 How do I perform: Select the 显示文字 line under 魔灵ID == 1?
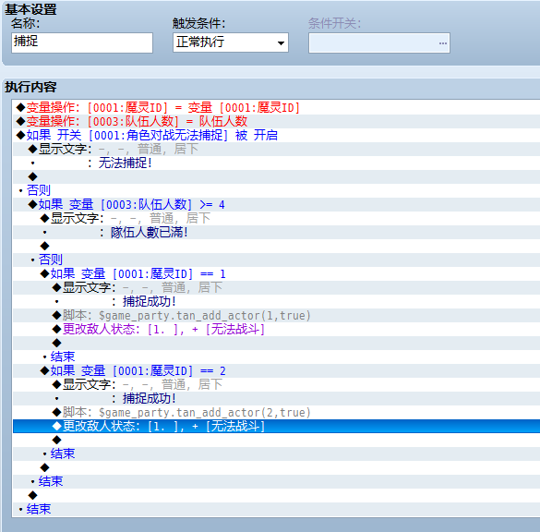click(276, 288)
